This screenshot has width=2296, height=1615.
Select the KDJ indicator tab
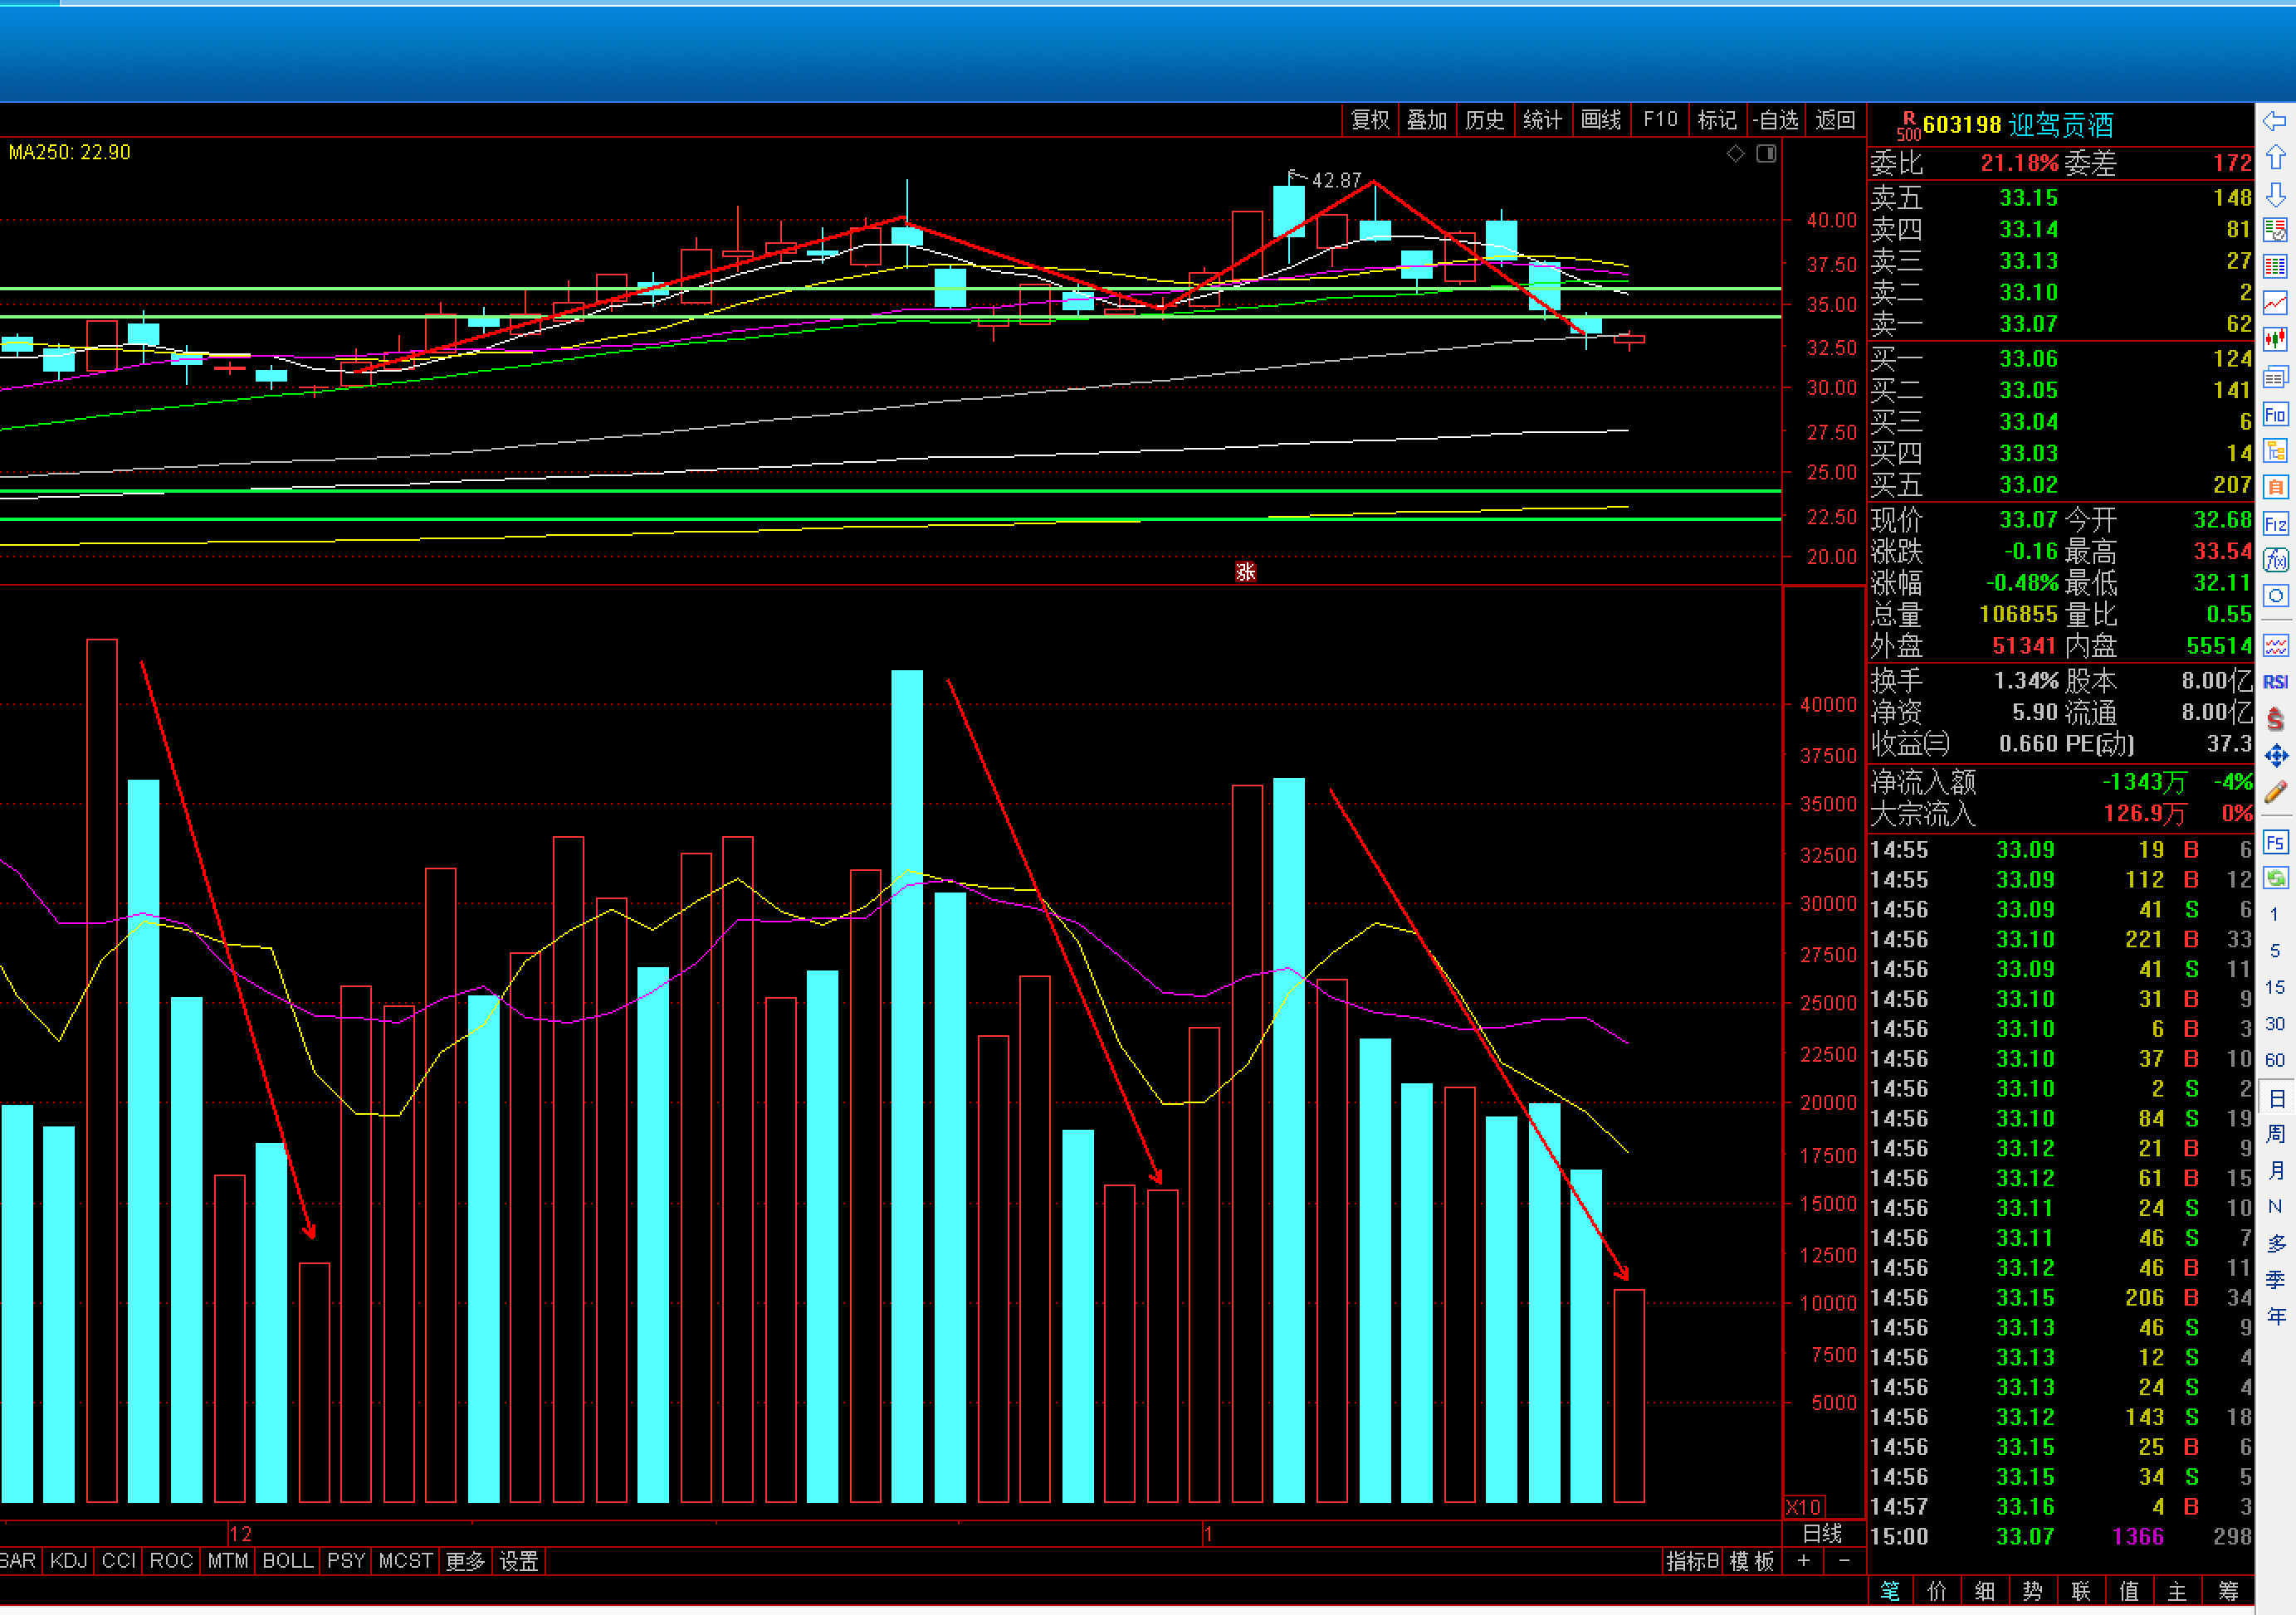coord(68,1561)
